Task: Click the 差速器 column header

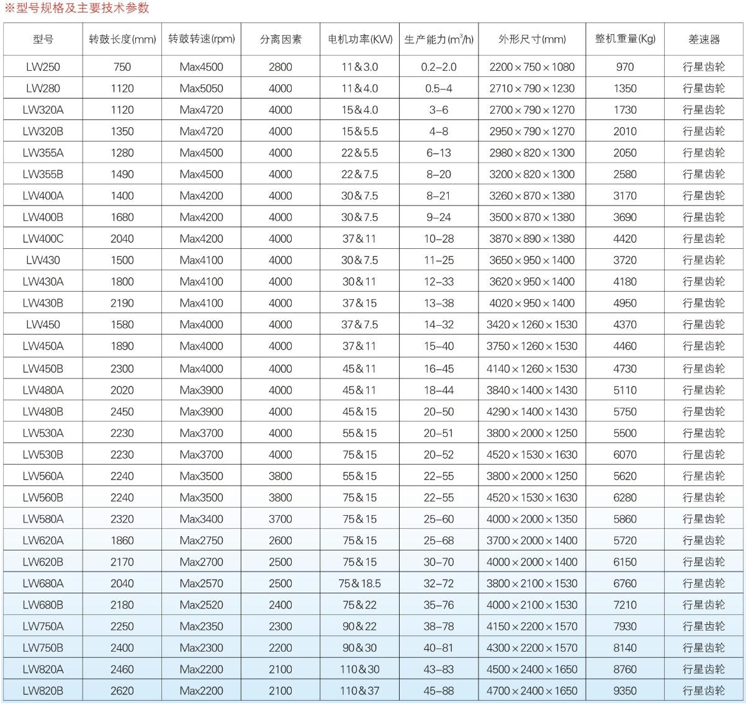Action: (704, 39)
